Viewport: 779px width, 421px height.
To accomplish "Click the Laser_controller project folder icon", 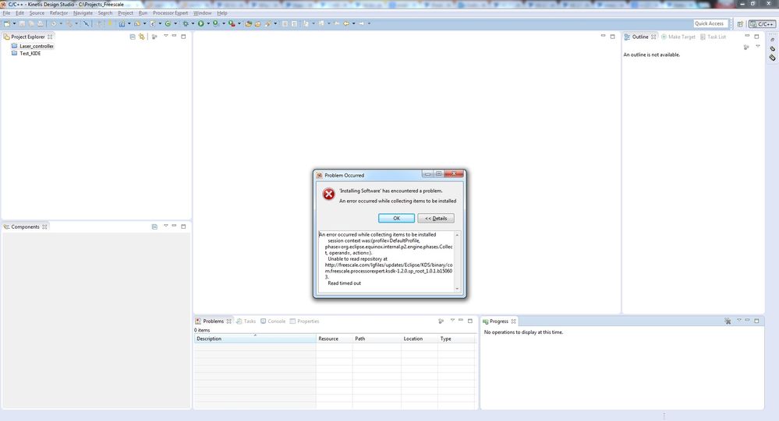I will [x=14, y=46].
